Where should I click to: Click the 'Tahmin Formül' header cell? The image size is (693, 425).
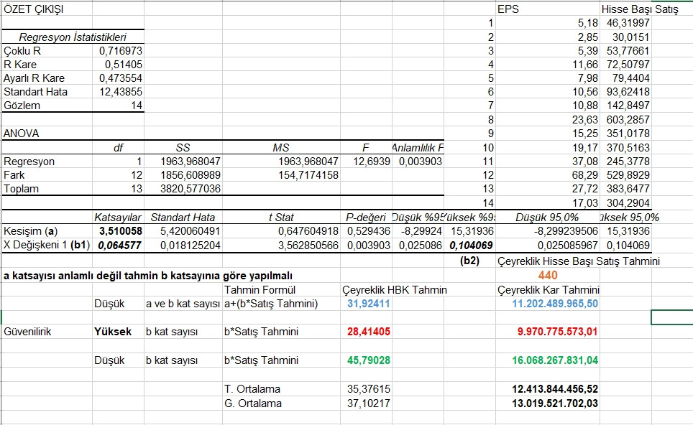[260, 290]
